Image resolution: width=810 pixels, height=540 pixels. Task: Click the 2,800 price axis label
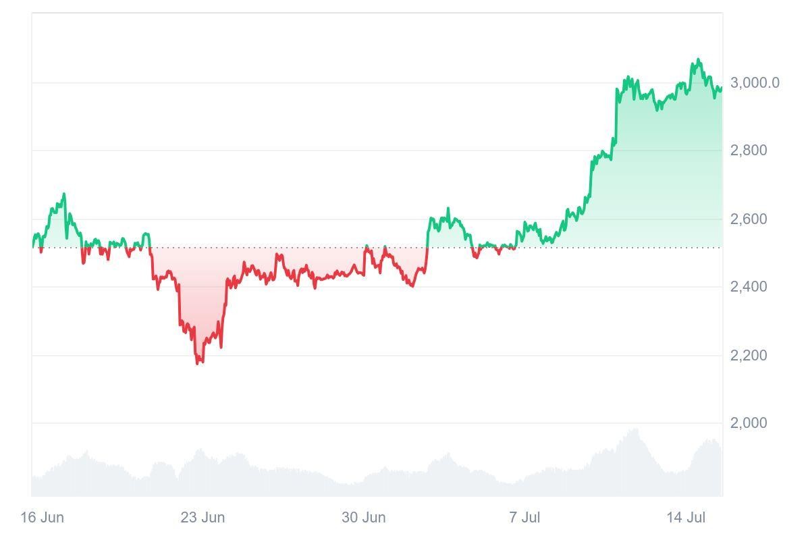click(749, 151)
